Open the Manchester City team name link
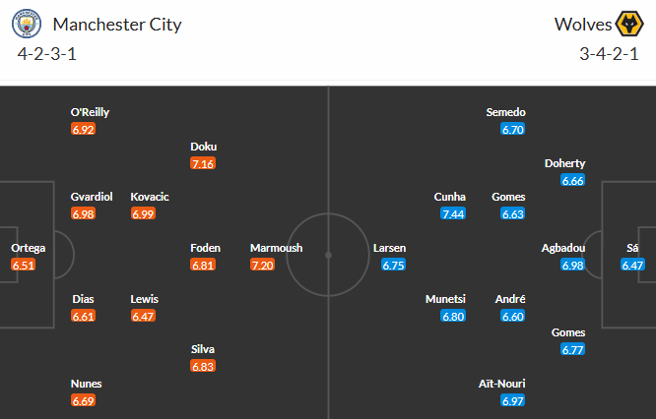 tap(117, 24)
